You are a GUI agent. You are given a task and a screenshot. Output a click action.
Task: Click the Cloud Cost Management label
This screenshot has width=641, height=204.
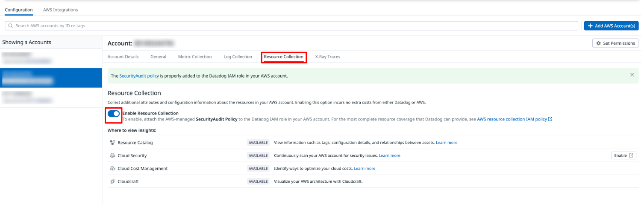(x=143, y=169)
